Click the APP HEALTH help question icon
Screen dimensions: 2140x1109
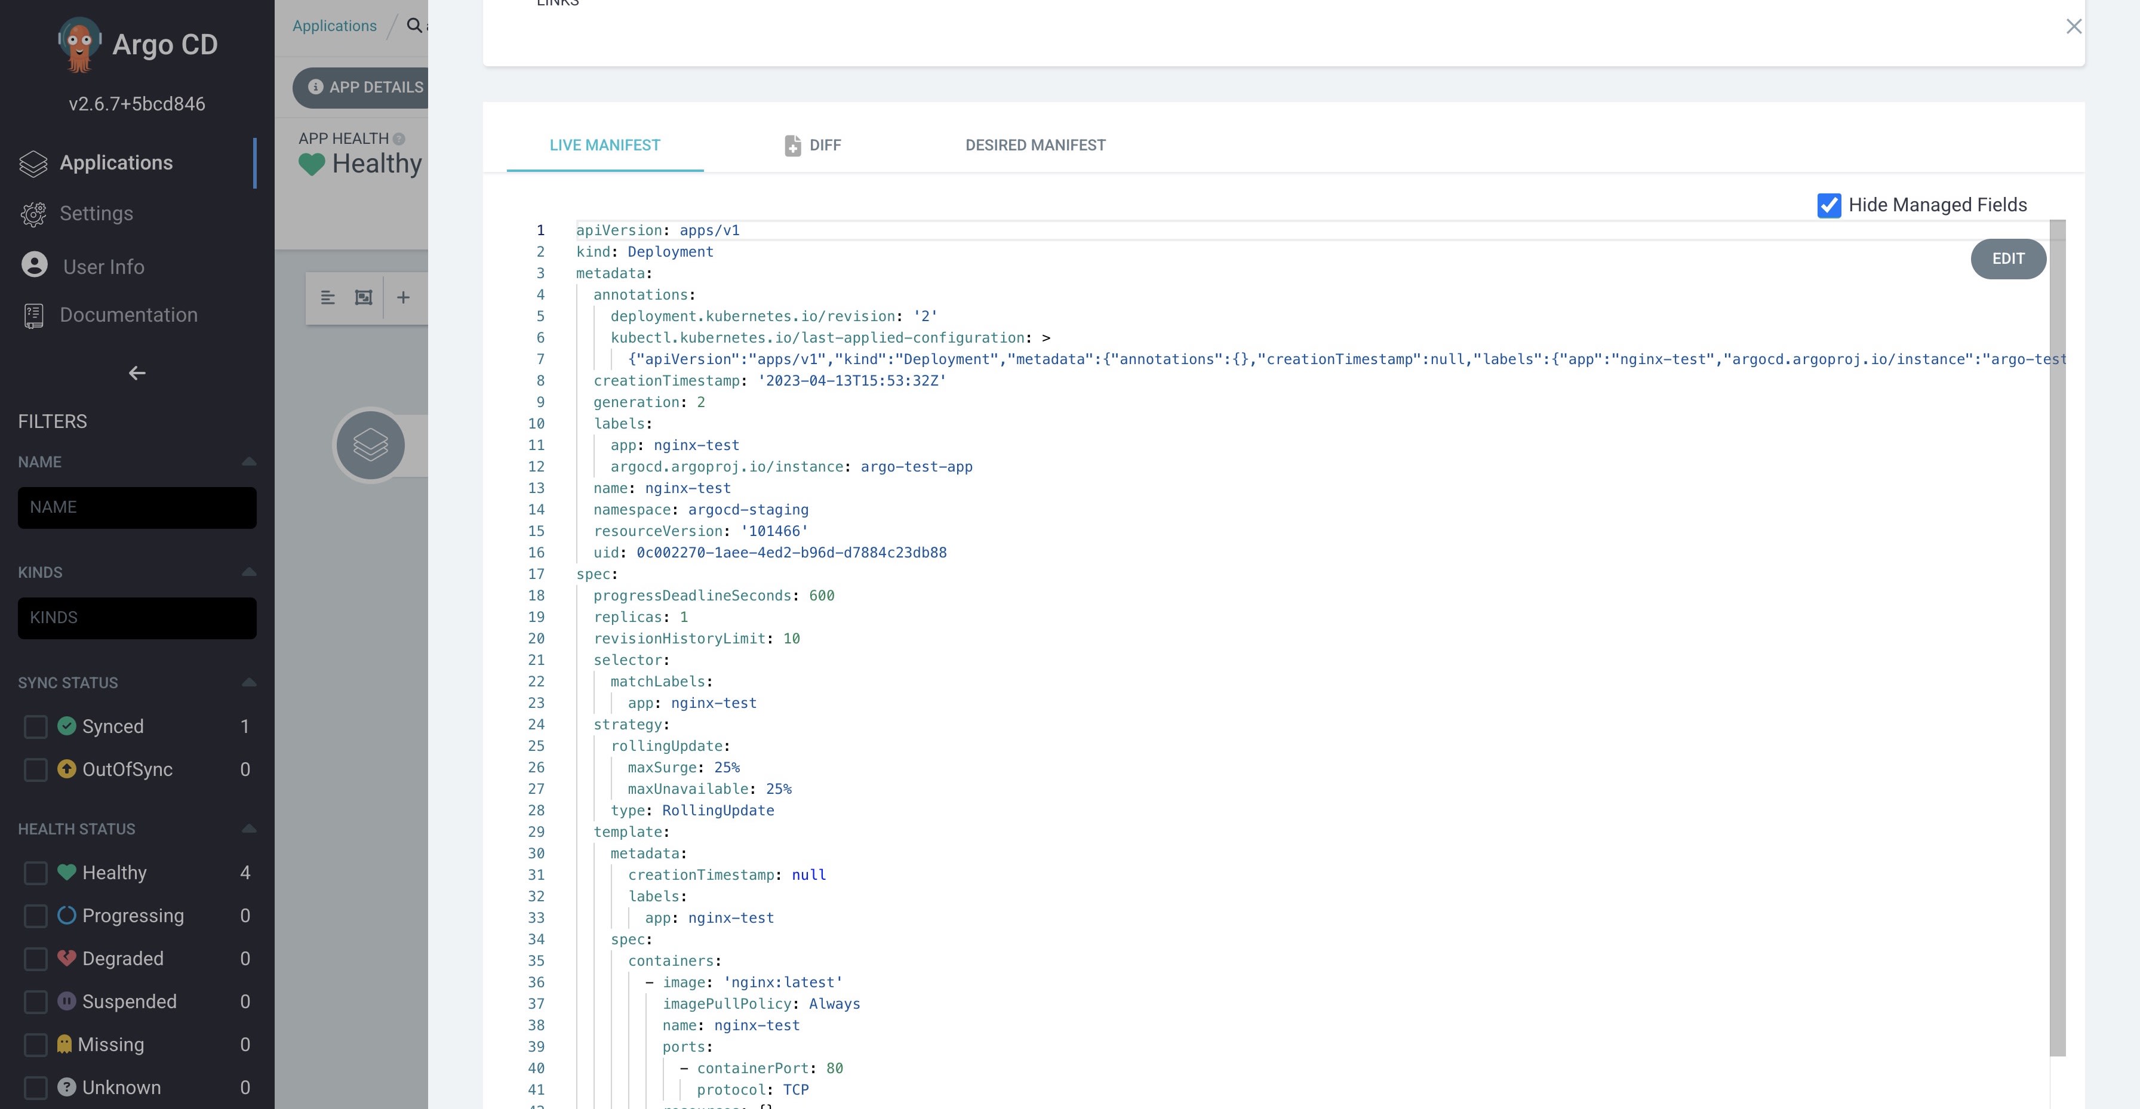pyautogui.click(x=399, y=138)
